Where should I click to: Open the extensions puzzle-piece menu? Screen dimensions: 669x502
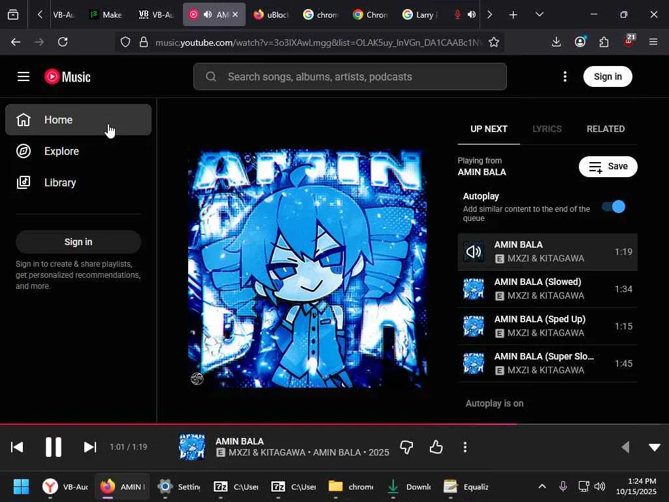604,42
